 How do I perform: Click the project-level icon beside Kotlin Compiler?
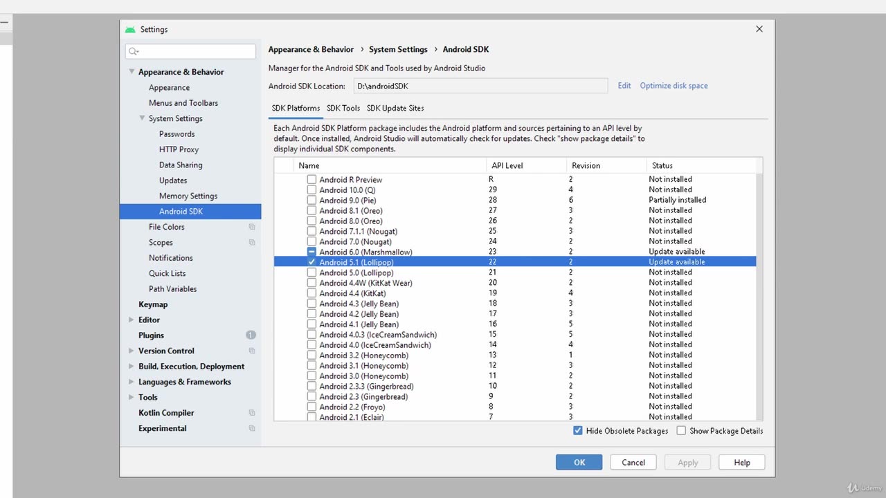pyautogui.click(x=252, y=413)
